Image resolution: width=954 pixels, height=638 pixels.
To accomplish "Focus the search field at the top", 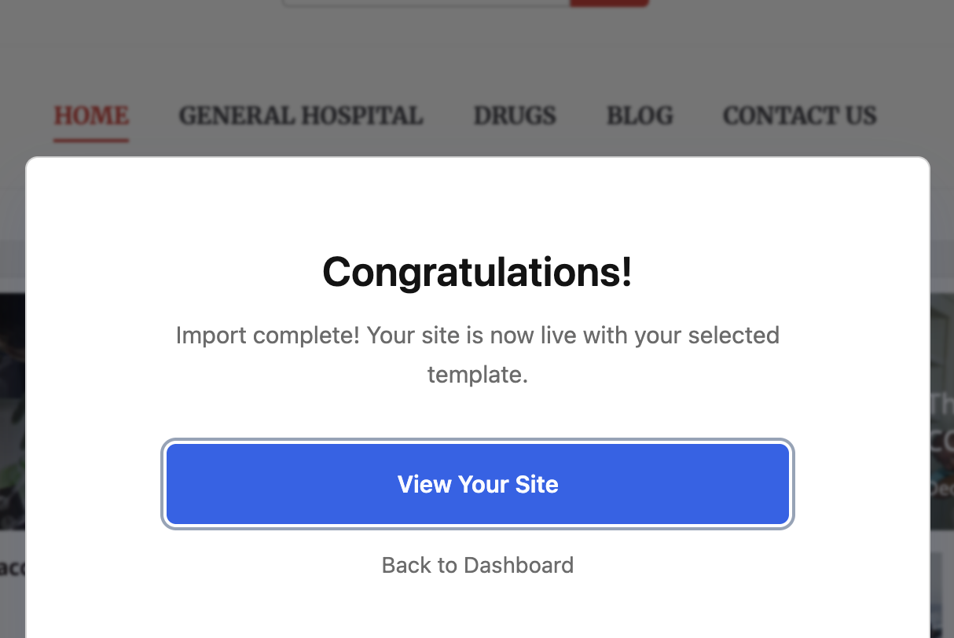I will (426, 3).
